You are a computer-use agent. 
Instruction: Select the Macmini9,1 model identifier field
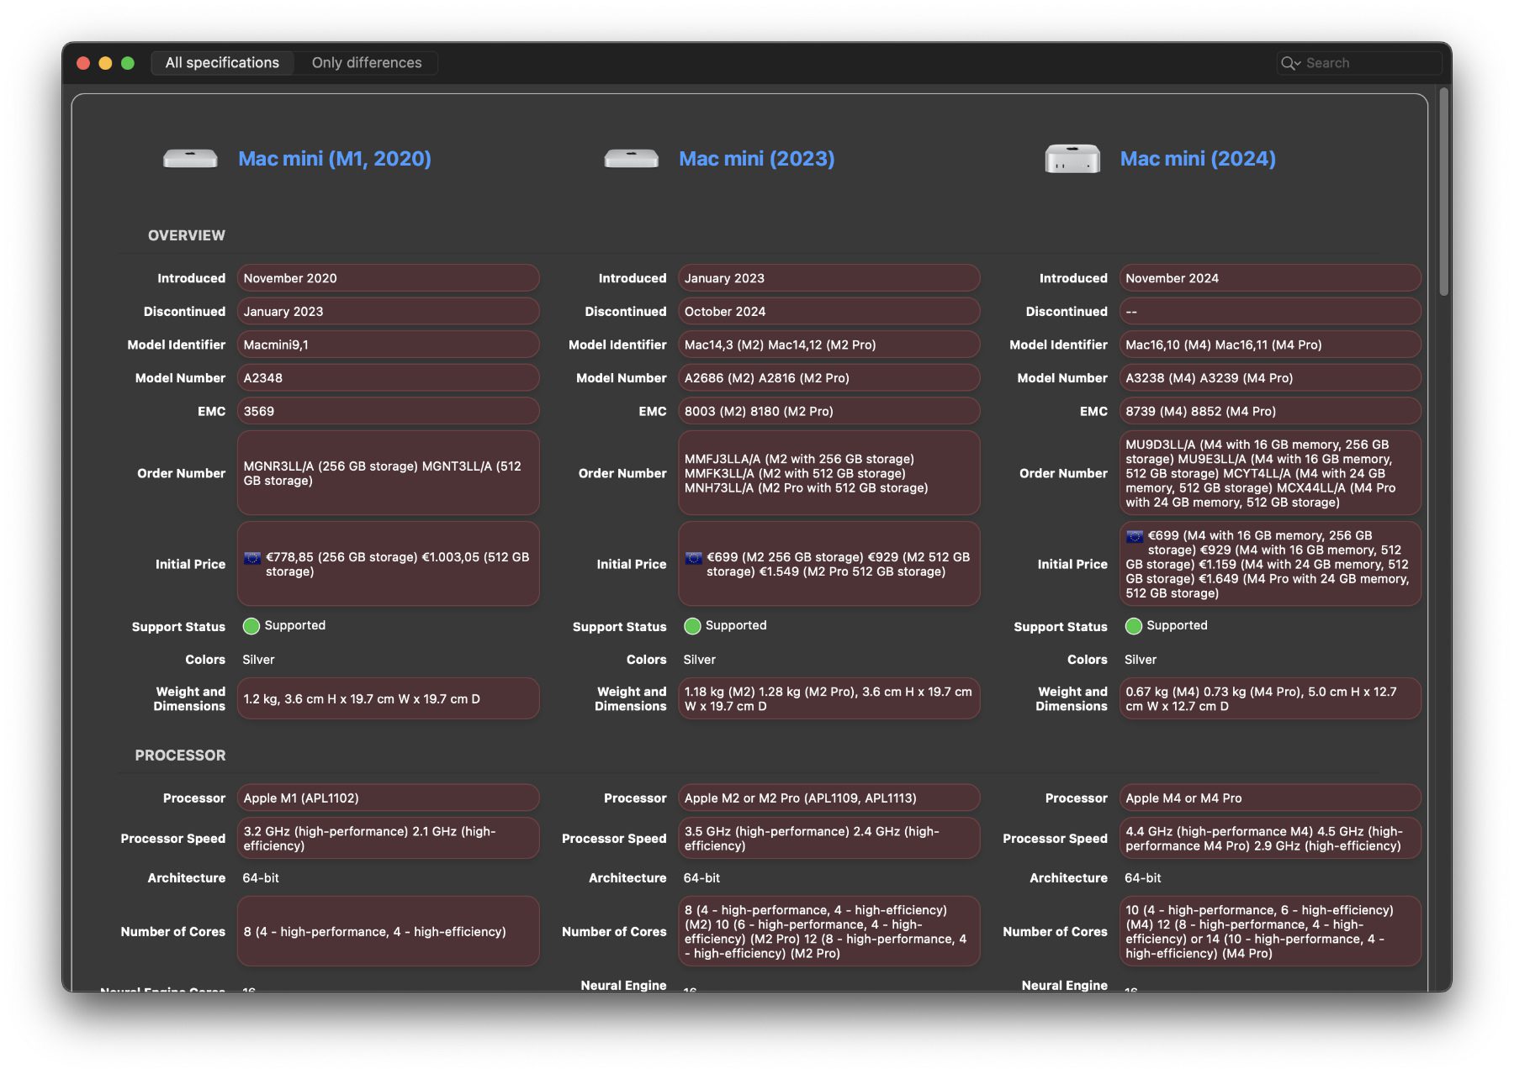click(x=388, y=345)
